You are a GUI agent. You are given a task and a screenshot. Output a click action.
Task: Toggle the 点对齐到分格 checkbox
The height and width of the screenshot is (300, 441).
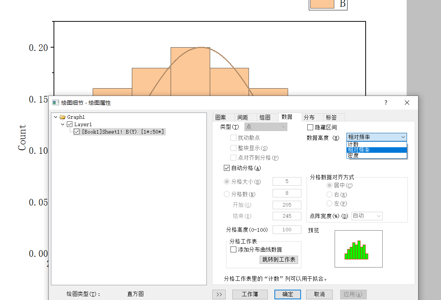pos(233,158)
